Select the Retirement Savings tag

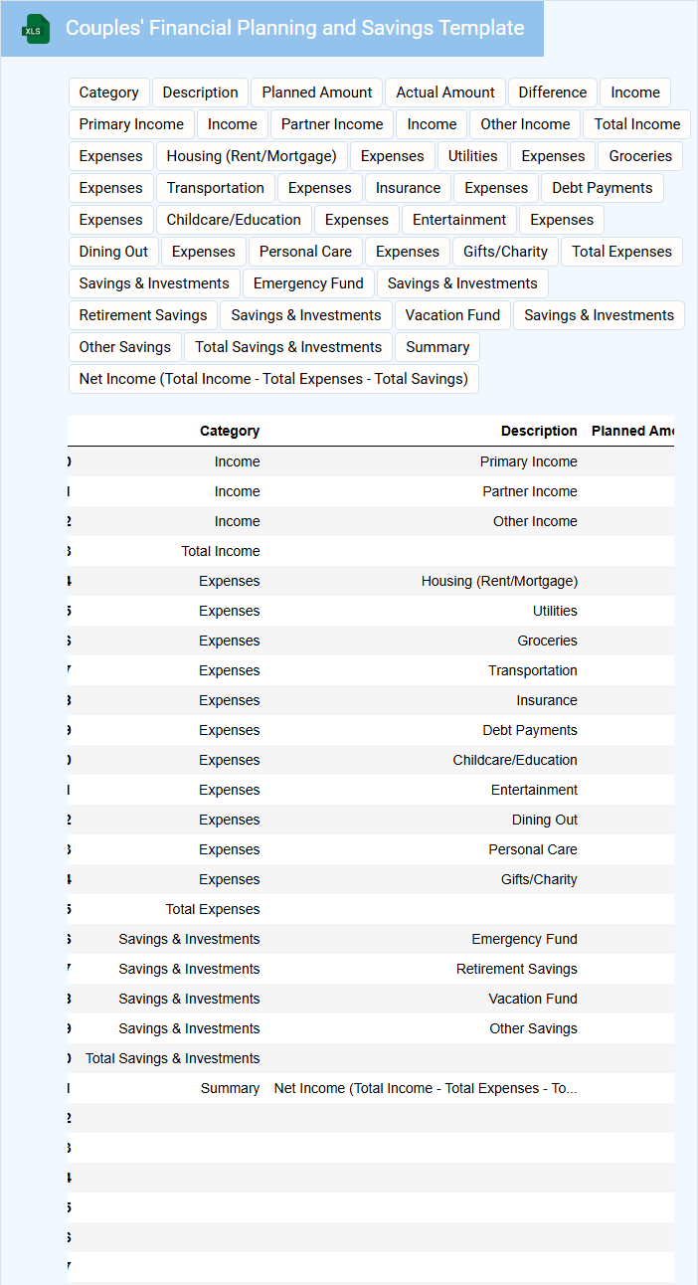tap(143, 315)
